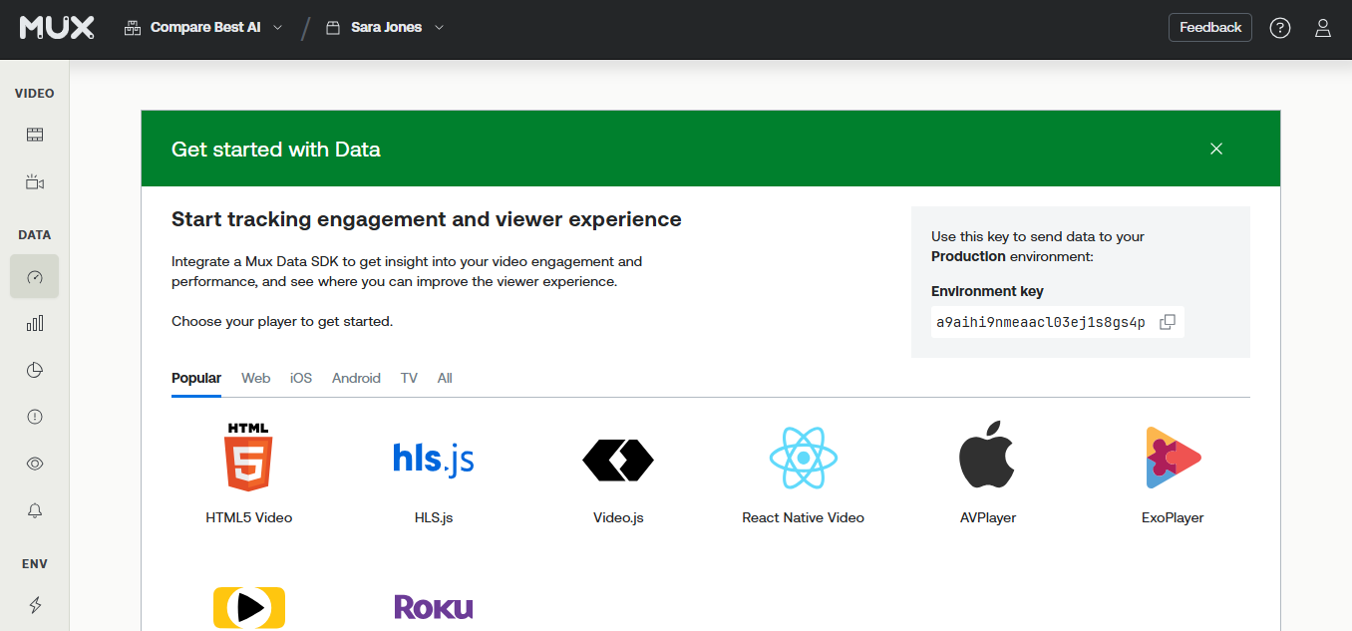This screenshot has width=1352, height=631.
Task: Open the Errors exclamation icon in the sidebar
Action: pos(35,417)
